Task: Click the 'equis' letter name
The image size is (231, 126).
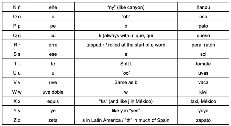Action: [53, 102]
